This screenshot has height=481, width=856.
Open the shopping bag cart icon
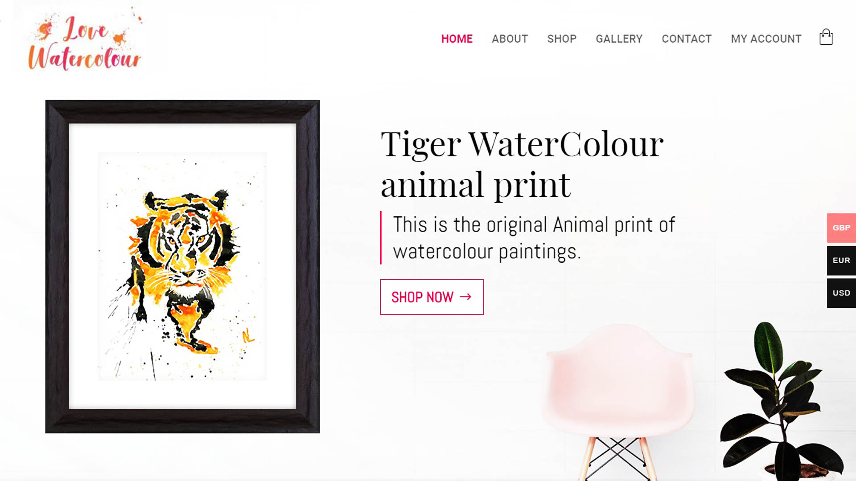tap(826, 37)
